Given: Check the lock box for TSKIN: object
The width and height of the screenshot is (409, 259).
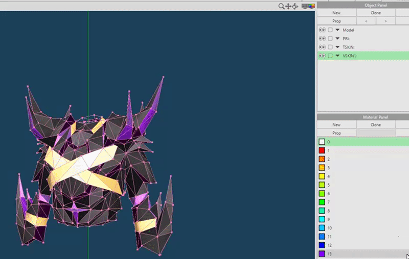Looking at the screenshot, I should [x=330, y=47].
